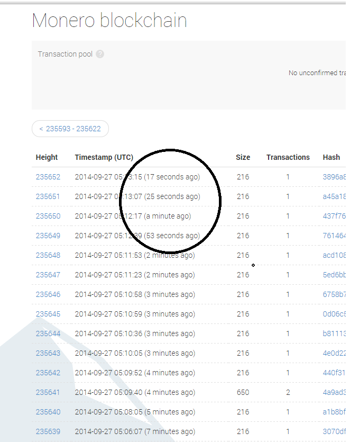The width and height of the screenshot is (350, 442).
Task: Open block hash starting 0d06c5
Action: (x=334, y=314)
